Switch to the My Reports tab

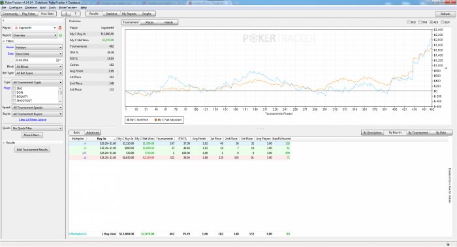pyautogui.click(x=129, y=14)
